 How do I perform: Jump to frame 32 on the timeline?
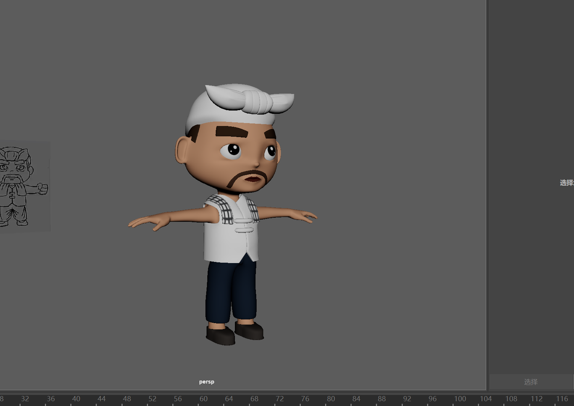point(25,398)
